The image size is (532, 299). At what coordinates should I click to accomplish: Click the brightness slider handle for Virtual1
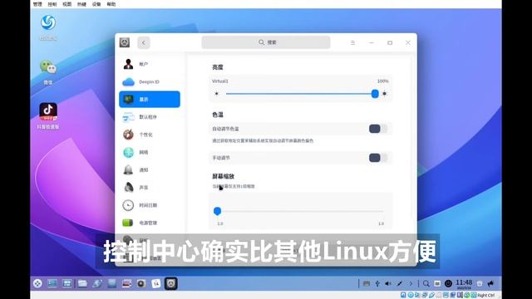pyautogui.click(x=375, y=94)
